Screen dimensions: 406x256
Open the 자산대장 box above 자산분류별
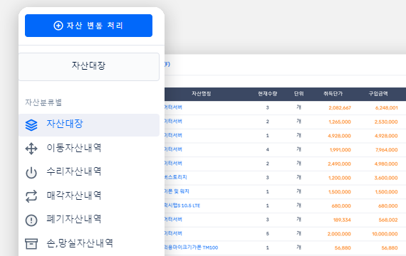pos(89,67)
